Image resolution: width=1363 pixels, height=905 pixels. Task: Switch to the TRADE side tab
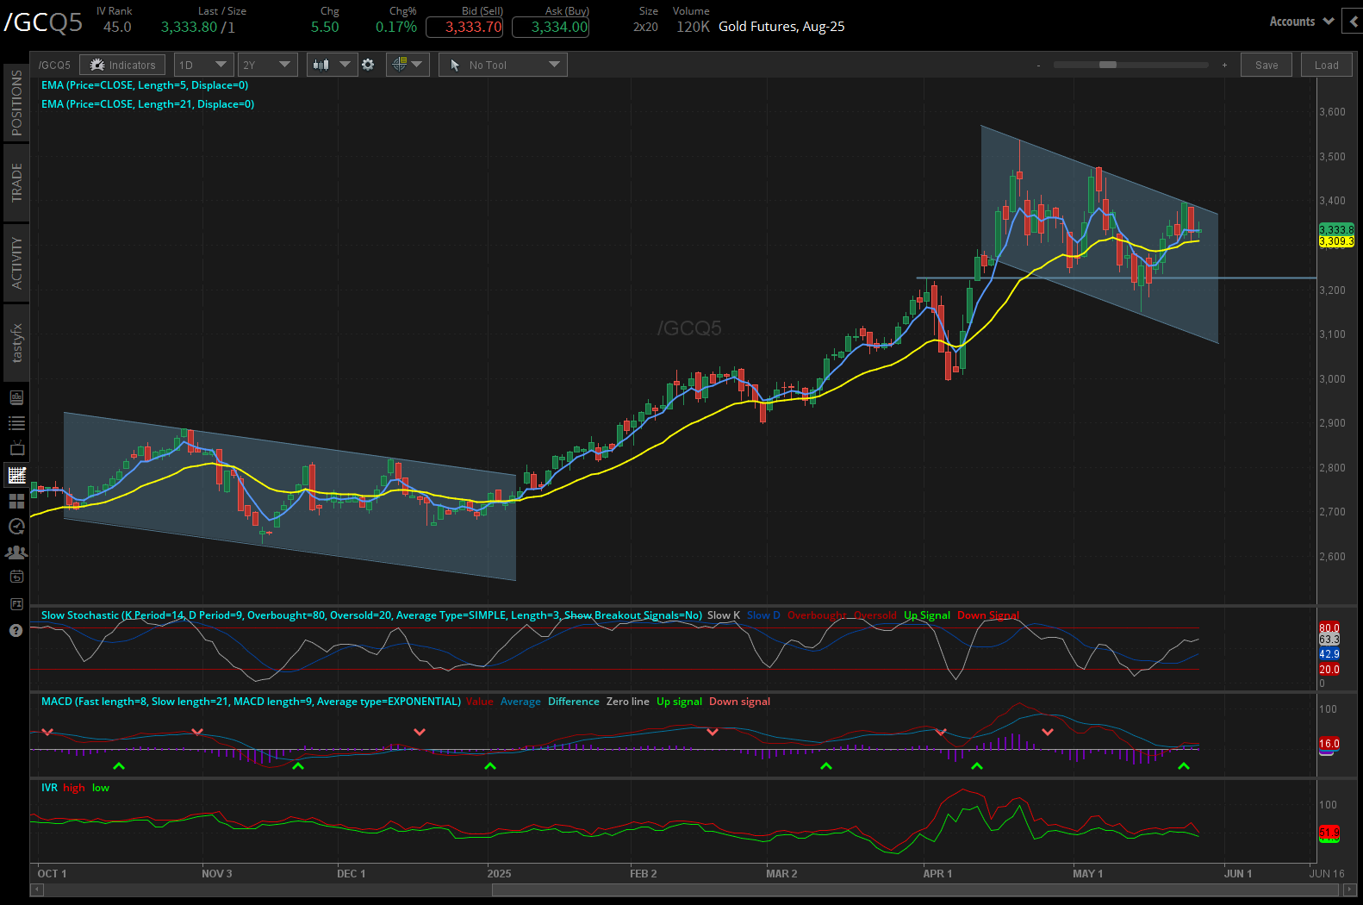[x=16, y=183]
